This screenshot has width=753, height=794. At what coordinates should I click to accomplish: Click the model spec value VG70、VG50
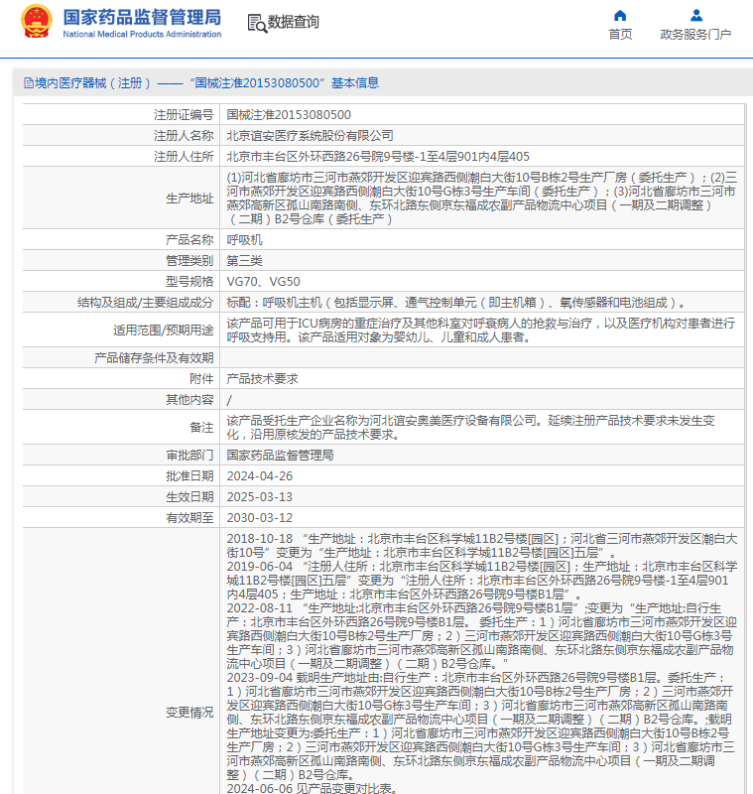coord(263,282)
